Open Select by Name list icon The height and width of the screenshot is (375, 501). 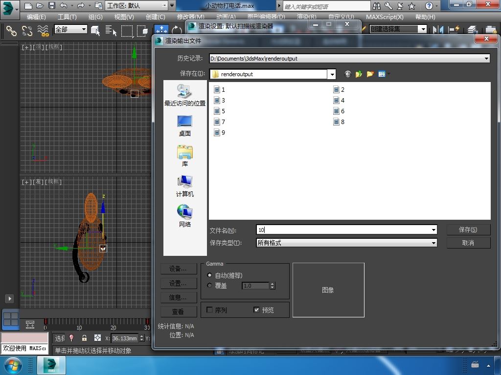pyautogui.click(x=111, y=31)
